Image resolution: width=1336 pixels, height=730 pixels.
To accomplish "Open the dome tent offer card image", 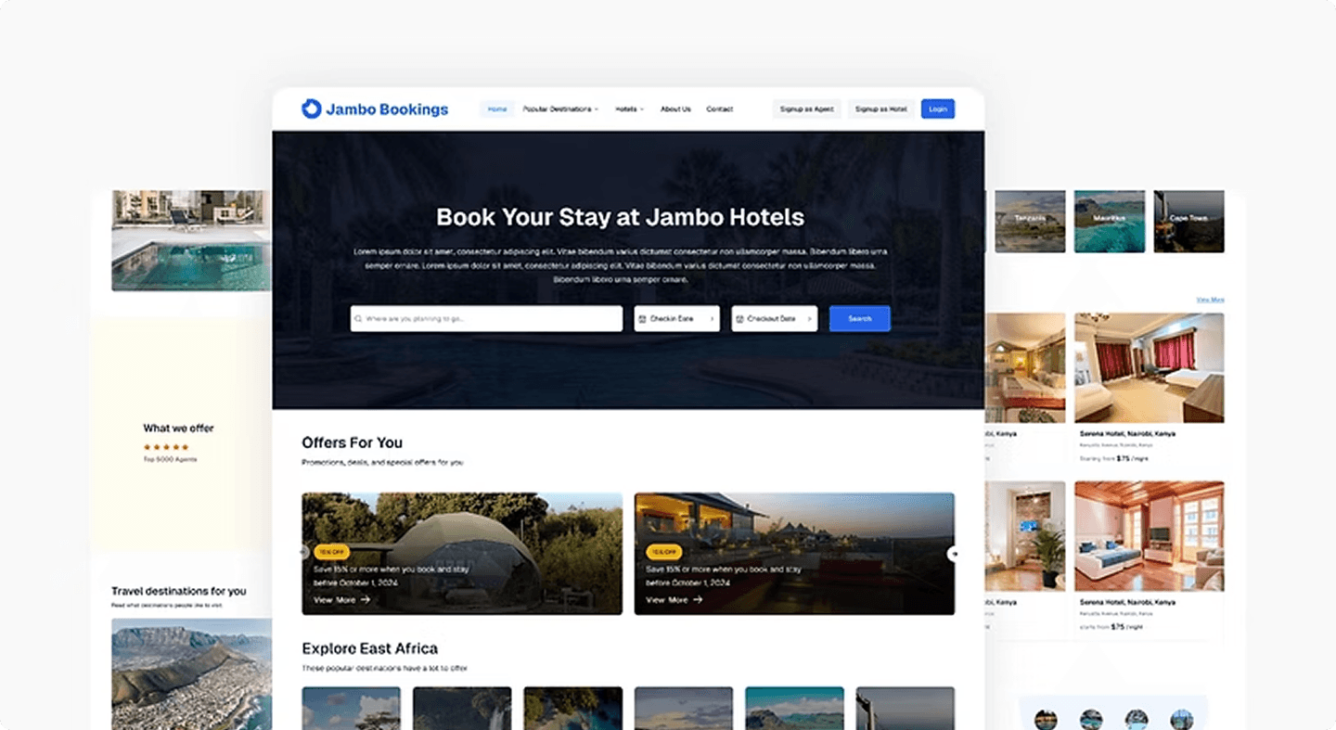I will tap(462, 554).
